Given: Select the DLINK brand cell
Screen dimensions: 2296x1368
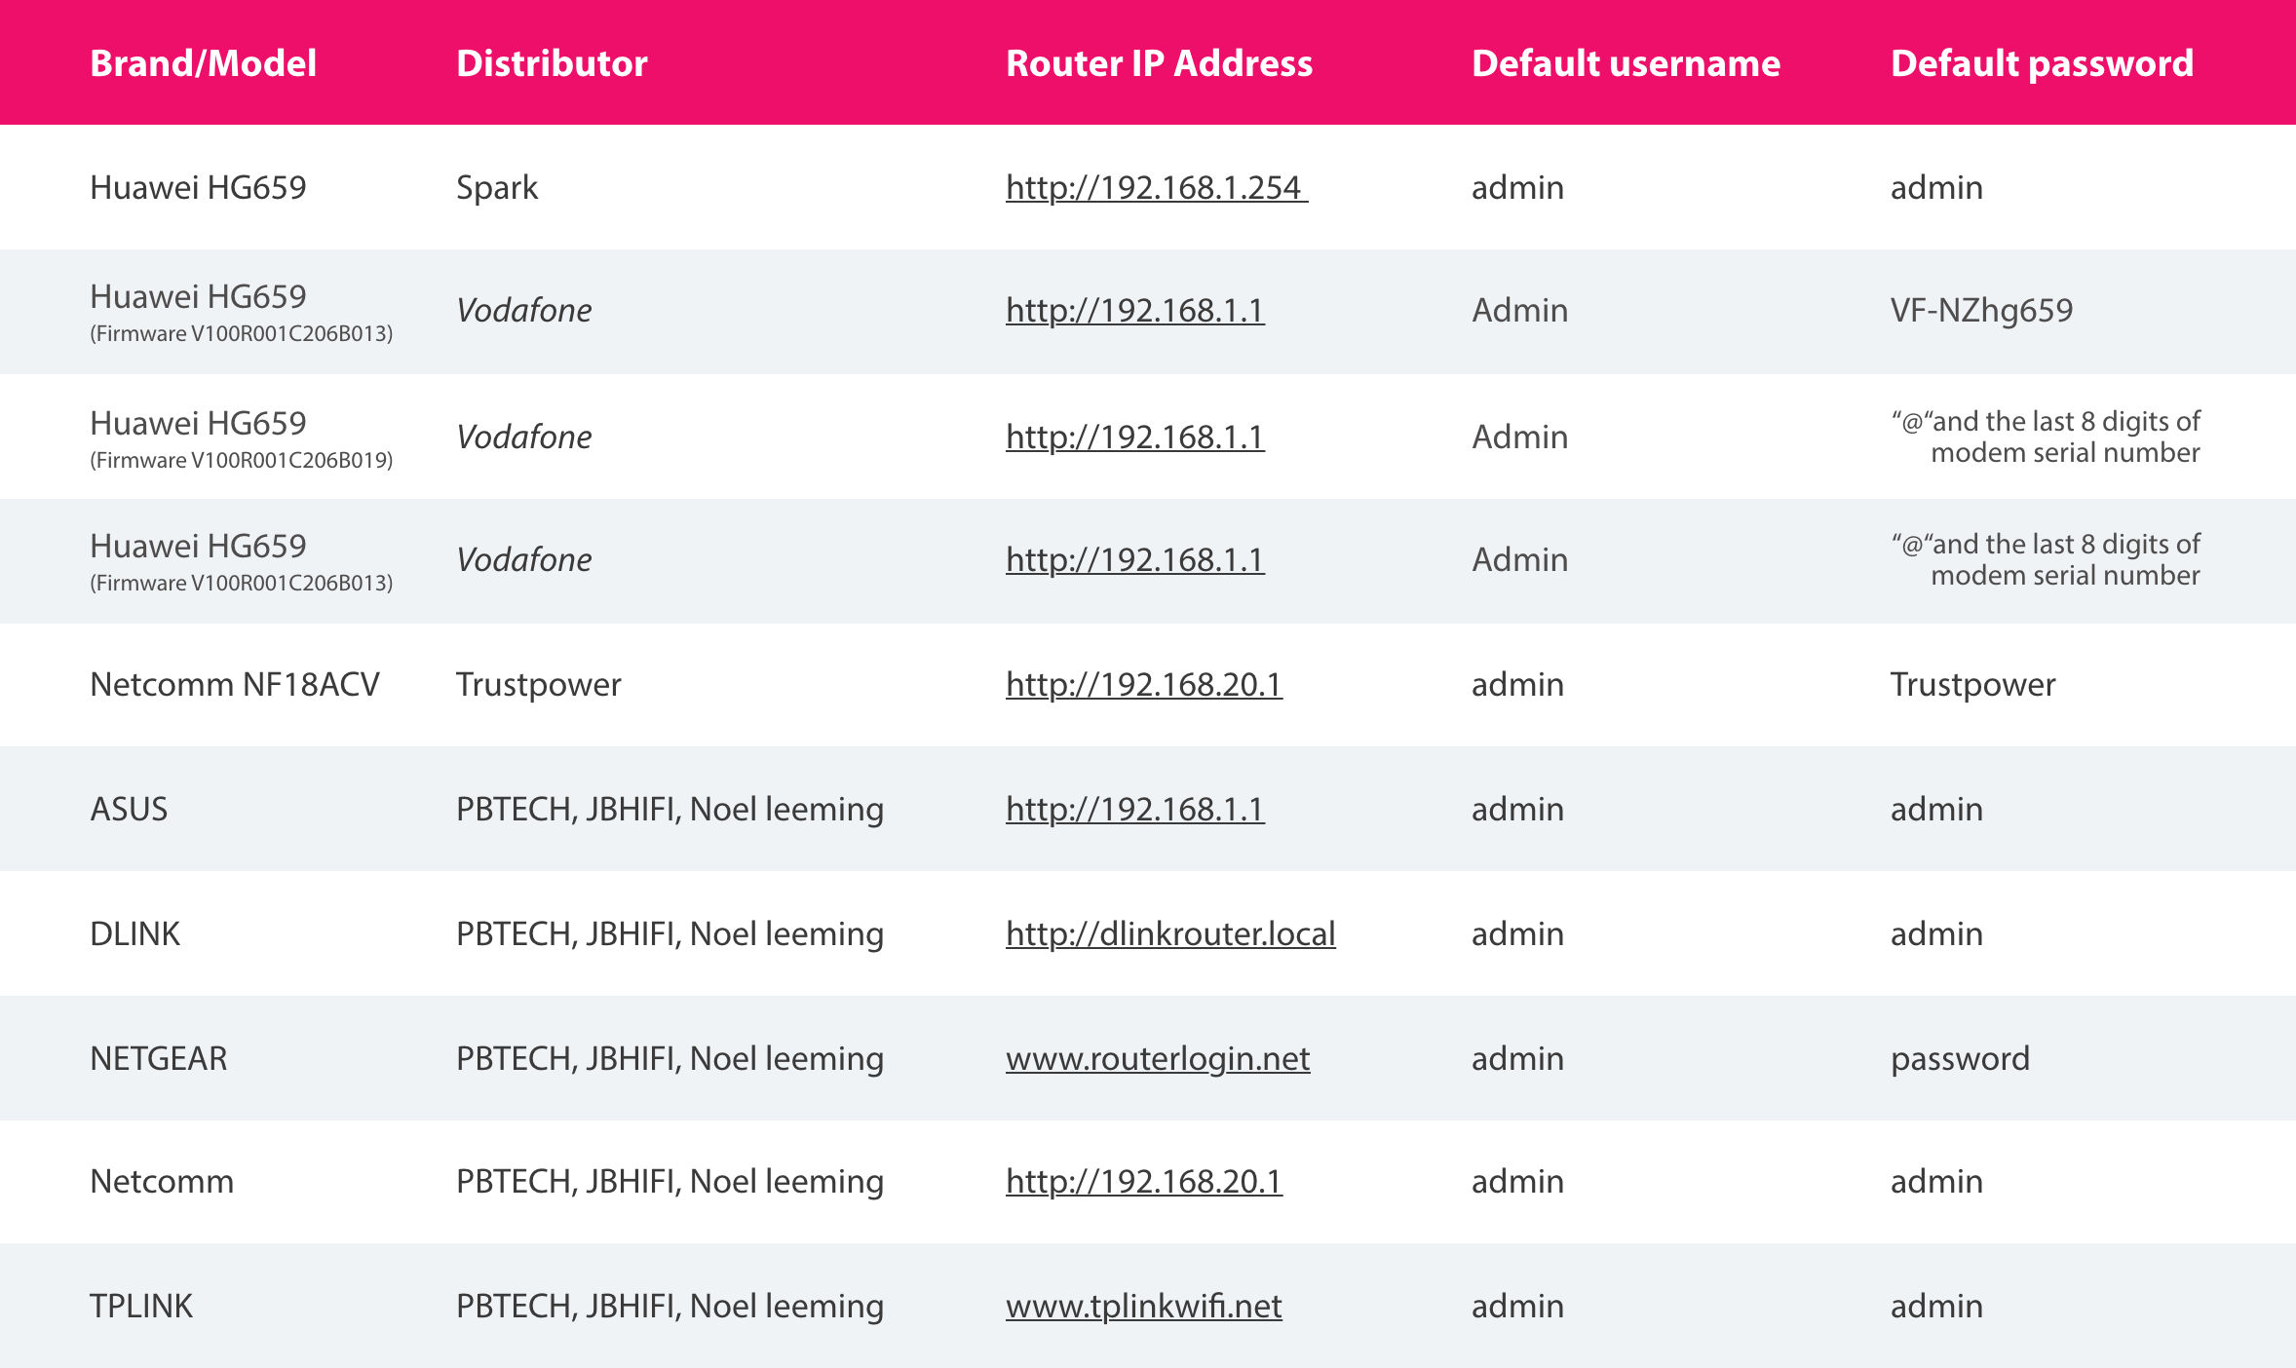Looking at the screenshot, I should click(x=134, y=933).
